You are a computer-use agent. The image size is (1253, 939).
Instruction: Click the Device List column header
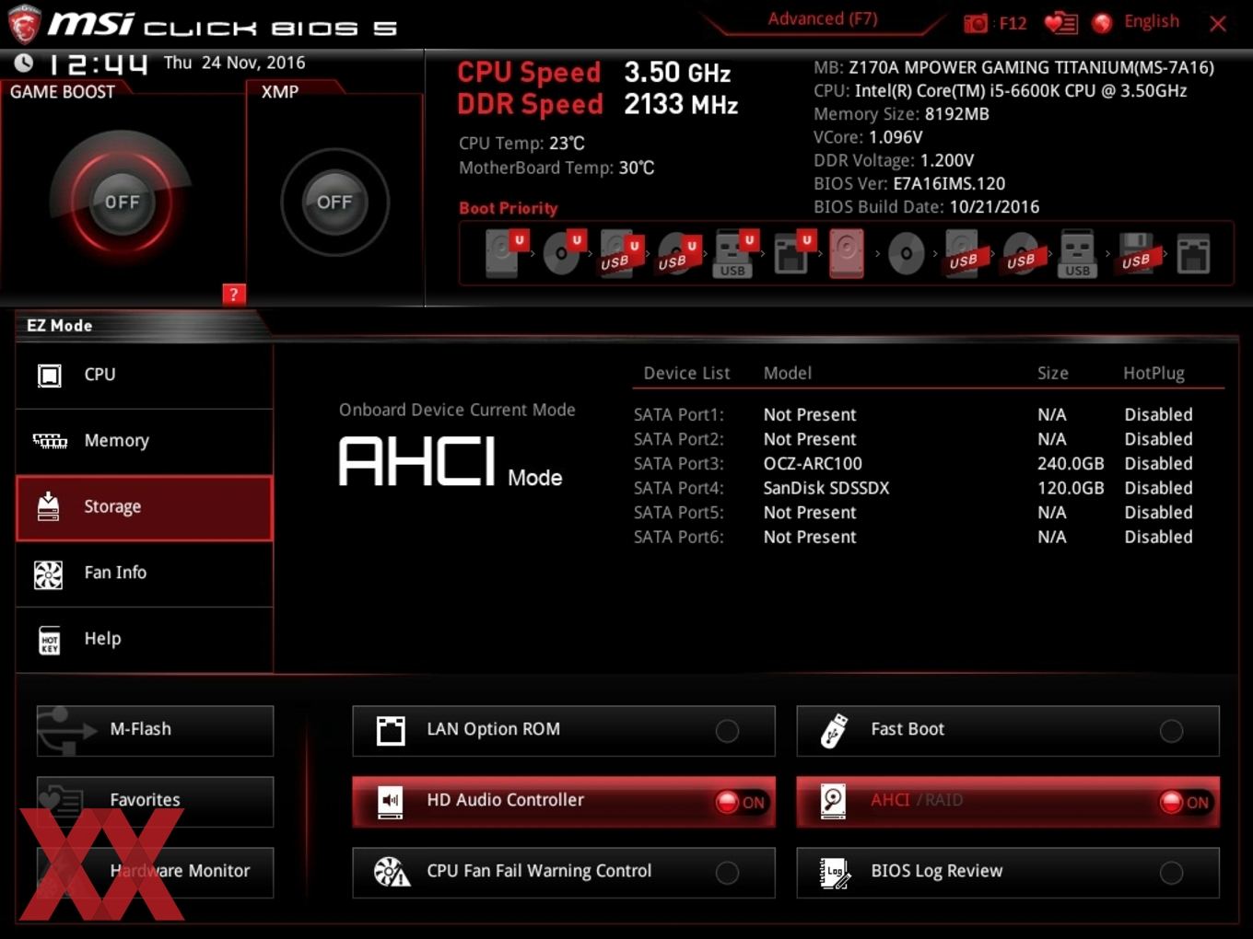686,374
